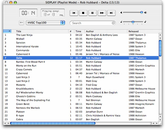The width and height of the screenshot is (165, 130).
Task: Skip to the next track
Action: click(x=111, y=13)
